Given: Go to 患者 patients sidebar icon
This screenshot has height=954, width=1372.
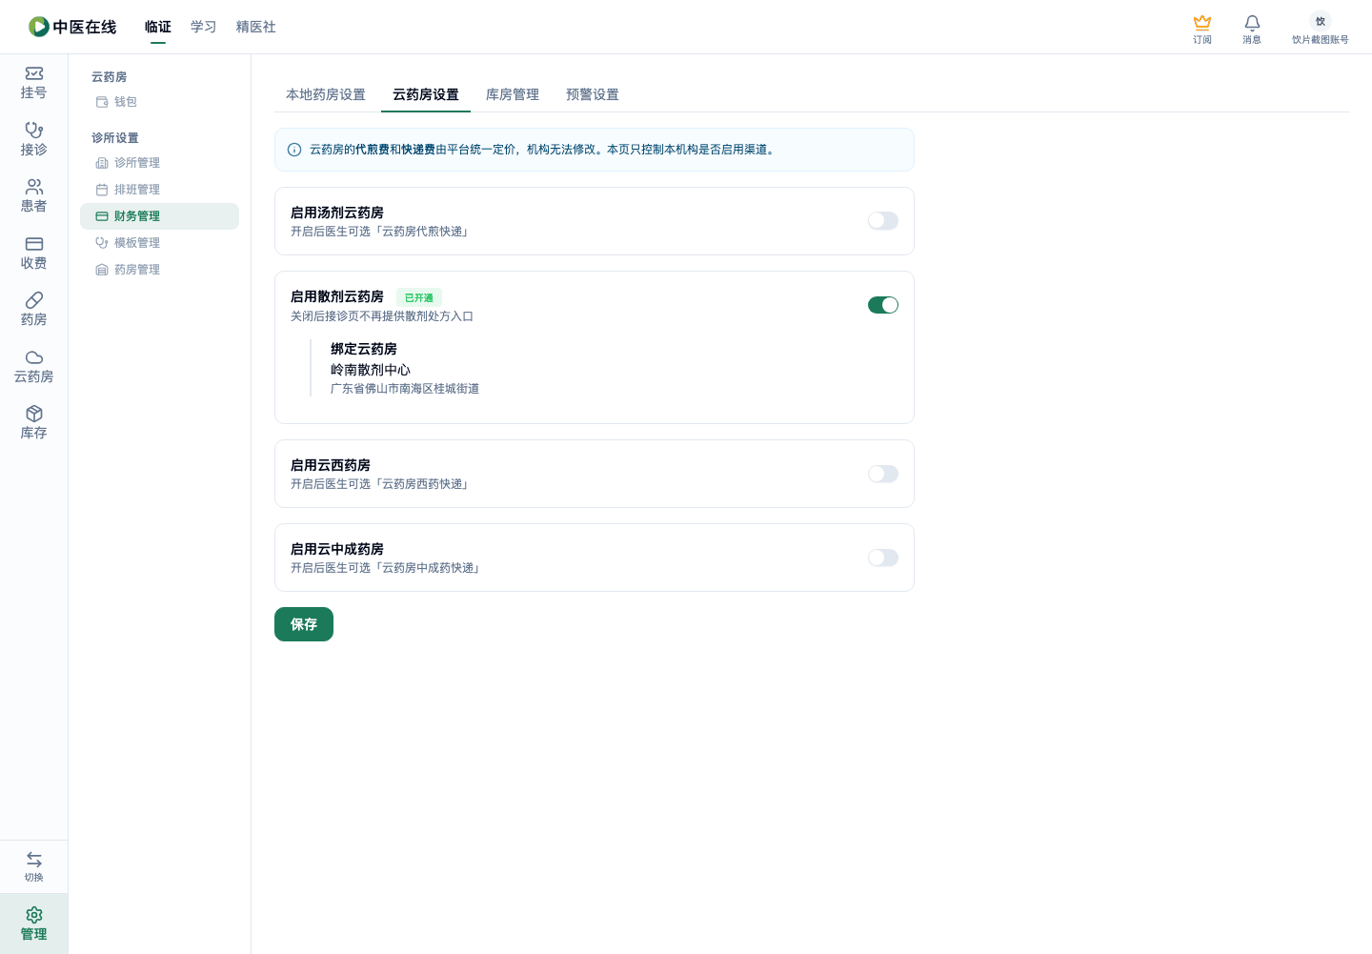Looking at the screenshot, I should point(34,187).
